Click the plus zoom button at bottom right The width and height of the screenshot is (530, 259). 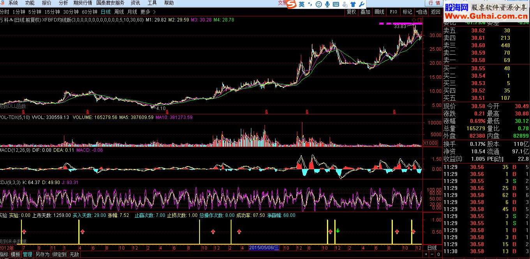coord(427,254)
